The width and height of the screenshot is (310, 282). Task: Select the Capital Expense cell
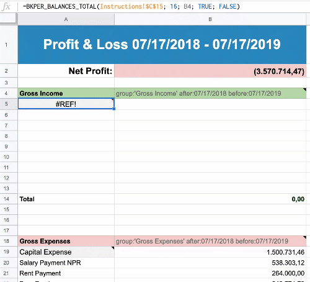pyautogui.click(x=66, y=252)
